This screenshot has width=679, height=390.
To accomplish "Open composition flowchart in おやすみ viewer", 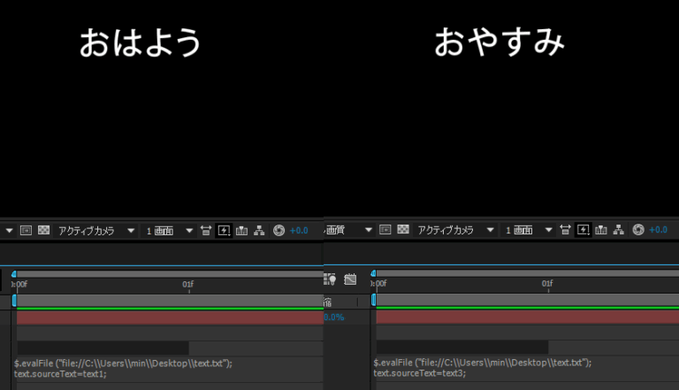I will pyautogui.click(x=619, y=230).
